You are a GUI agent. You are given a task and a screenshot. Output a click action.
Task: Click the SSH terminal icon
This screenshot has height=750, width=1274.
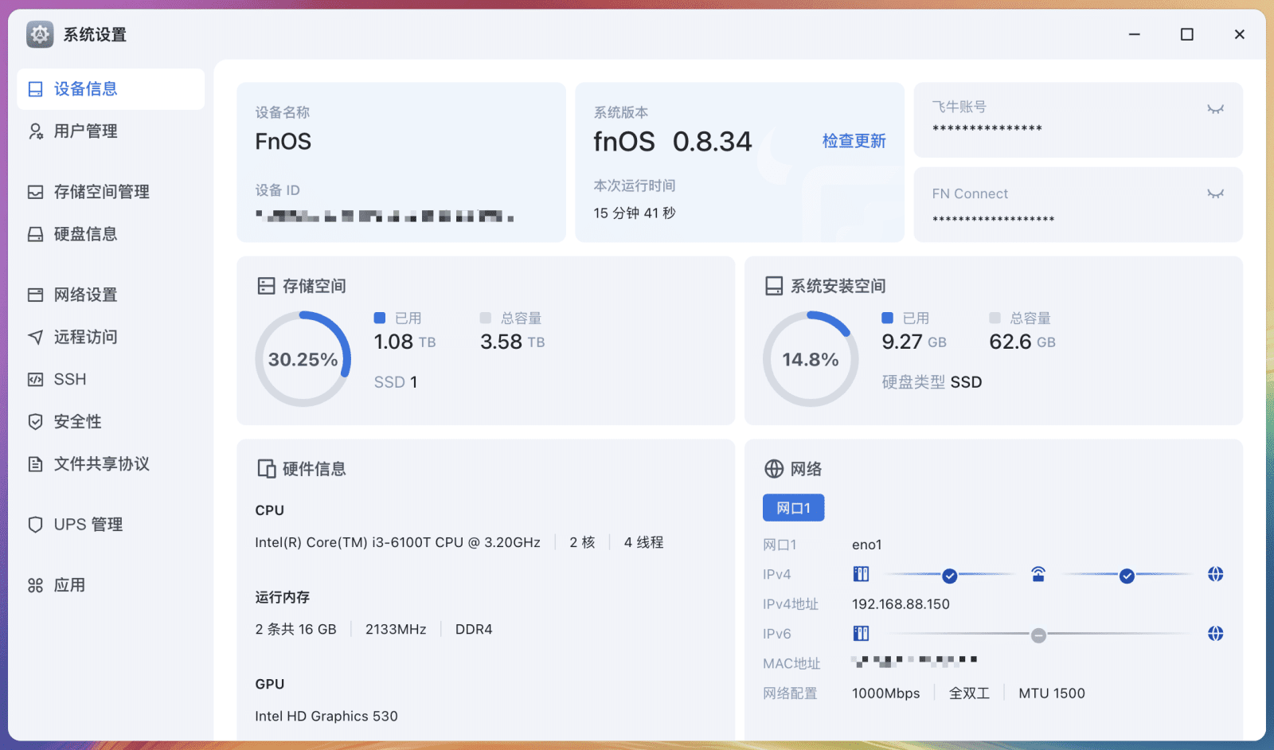(36, 379)
